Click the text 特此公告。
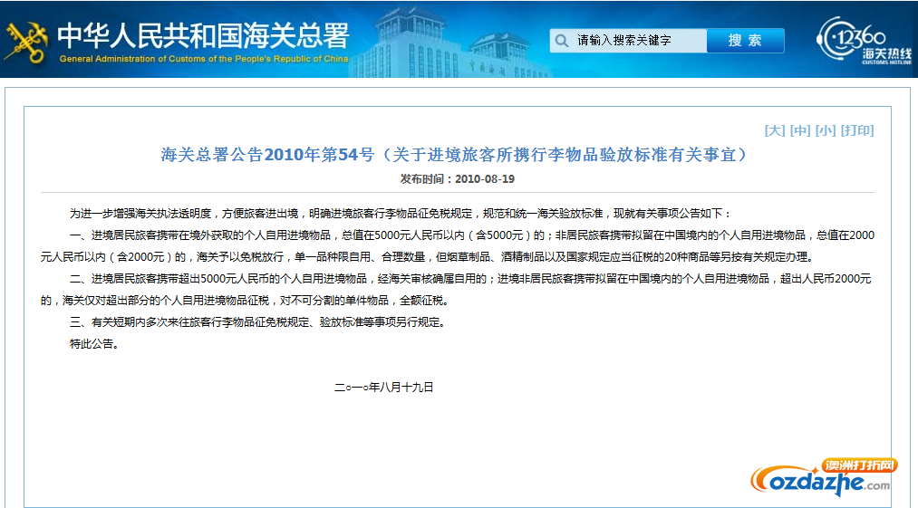This screenshot has width=918, height=508. 96,343
